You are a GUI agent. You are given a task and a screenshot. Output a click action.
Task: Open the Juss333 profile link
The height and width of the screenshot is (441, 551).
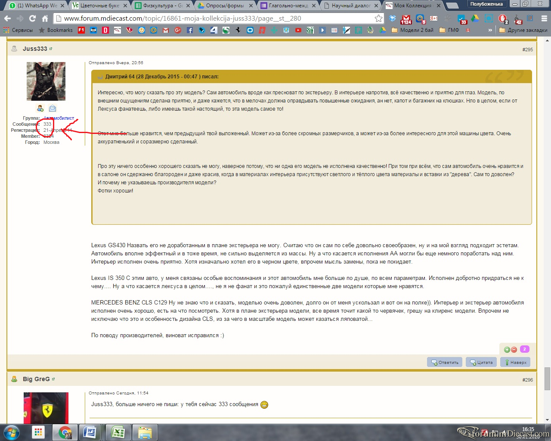point(35,49)
